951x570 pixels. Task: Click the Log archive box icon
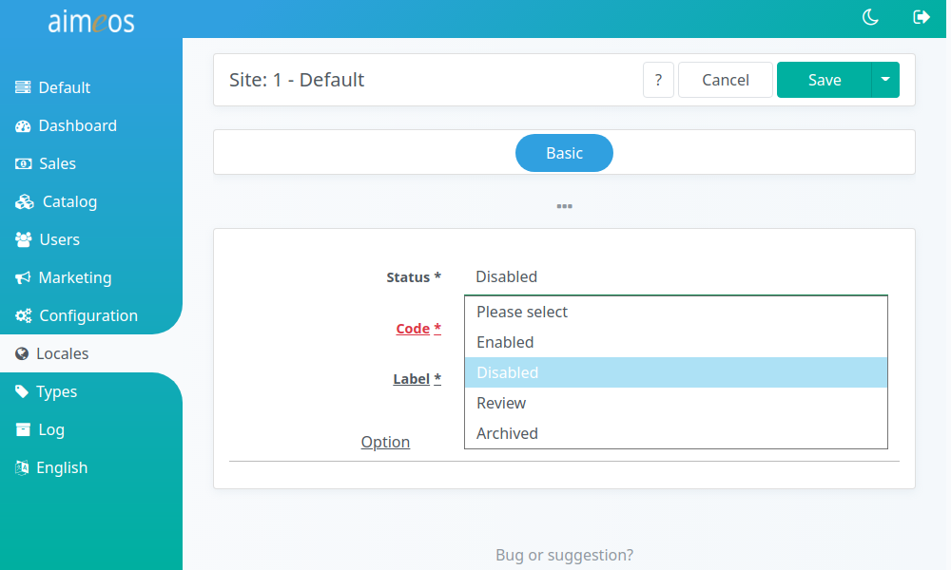click(x=23, y=429)
